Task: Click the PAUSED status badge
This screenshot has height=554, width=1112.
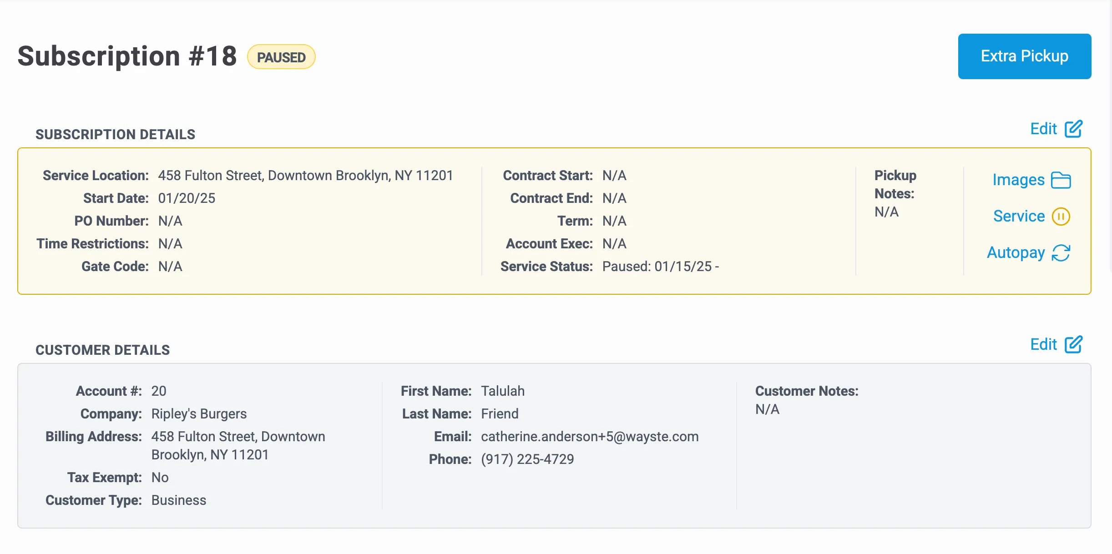Action: (x=281, y=57)
